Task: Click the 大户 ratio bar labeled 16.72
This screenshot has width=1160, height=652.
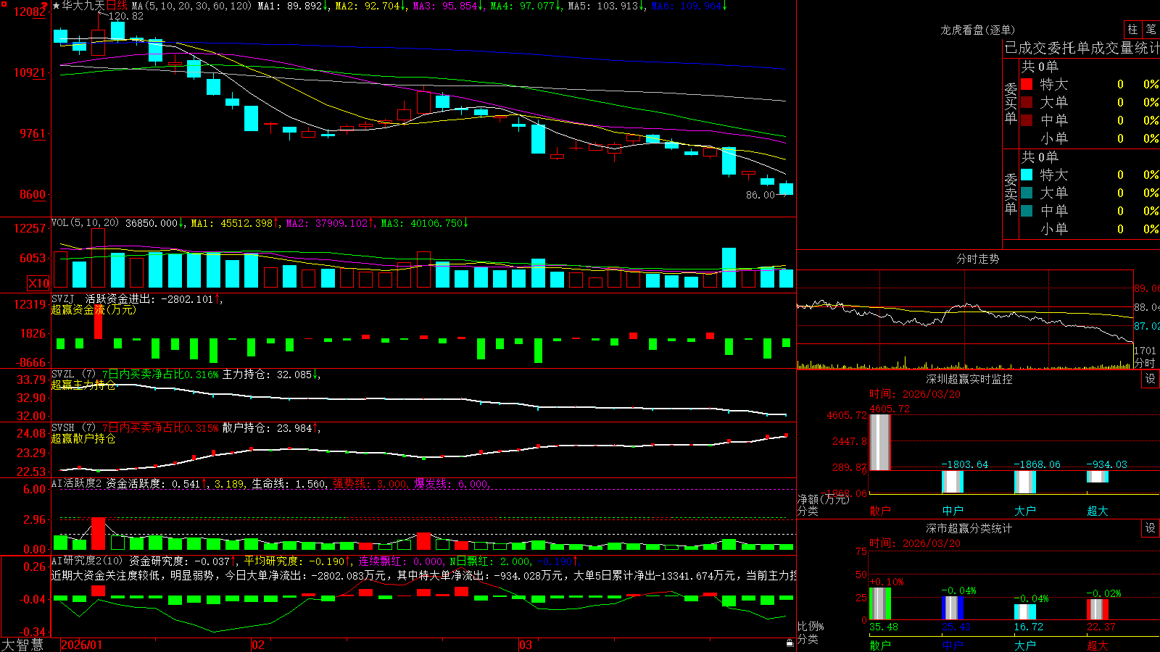Action: pyautogui.click(x=1025, y=612)
